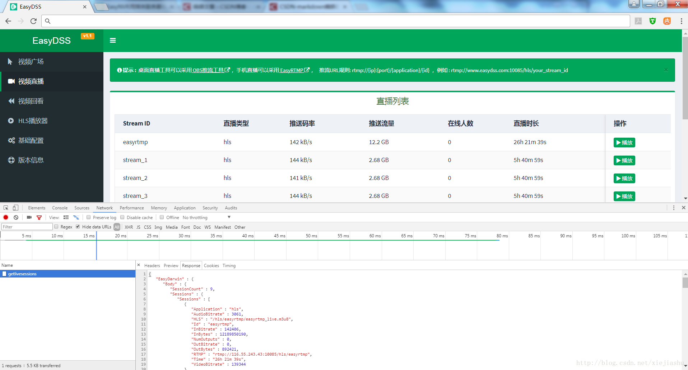This screenshot has width=688, height=370.
Task: Clear the network log
Action: point(16,217)
